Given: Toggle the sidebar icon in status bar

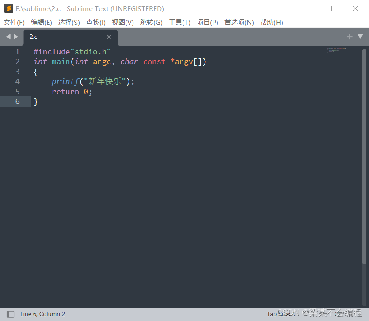Looking at the screenshot, I should 10,314.
